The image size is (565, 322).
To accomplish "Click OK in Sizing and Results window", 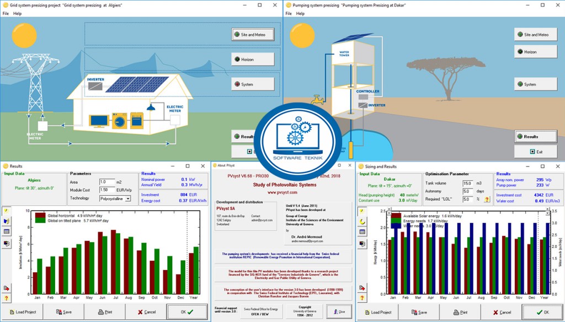I will tap(543, 312).
